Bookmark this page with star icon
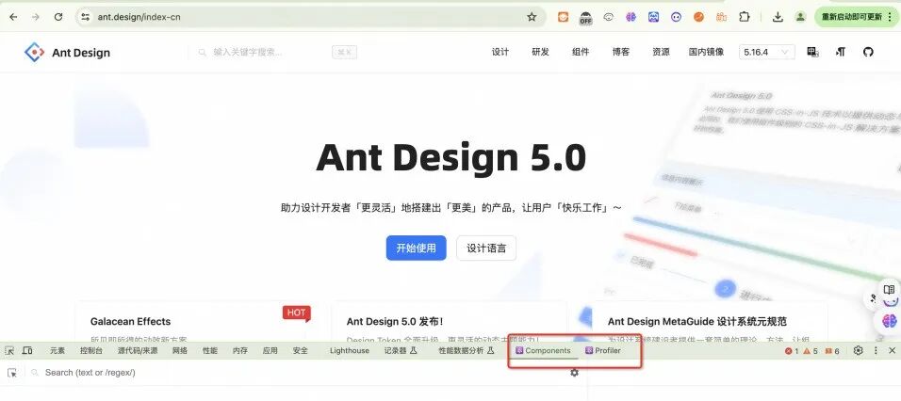901x401 pixels. [x=532, y=17]
